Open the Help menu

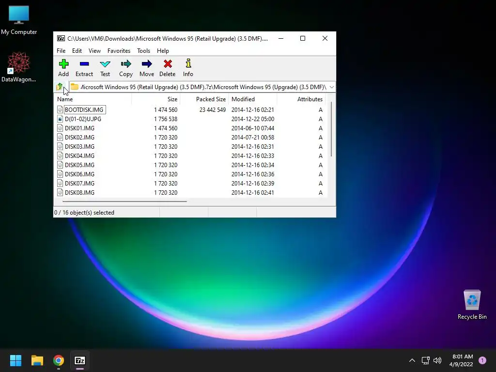163,50
